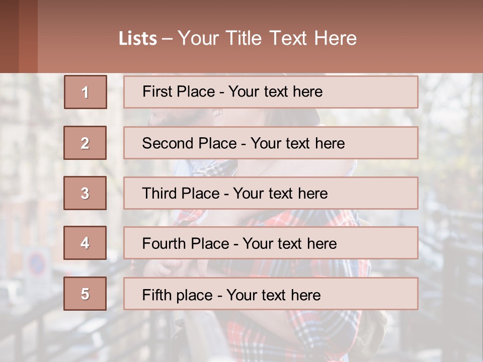
Task: Click the tan backpack in background photo
Action: pos(371,332)
